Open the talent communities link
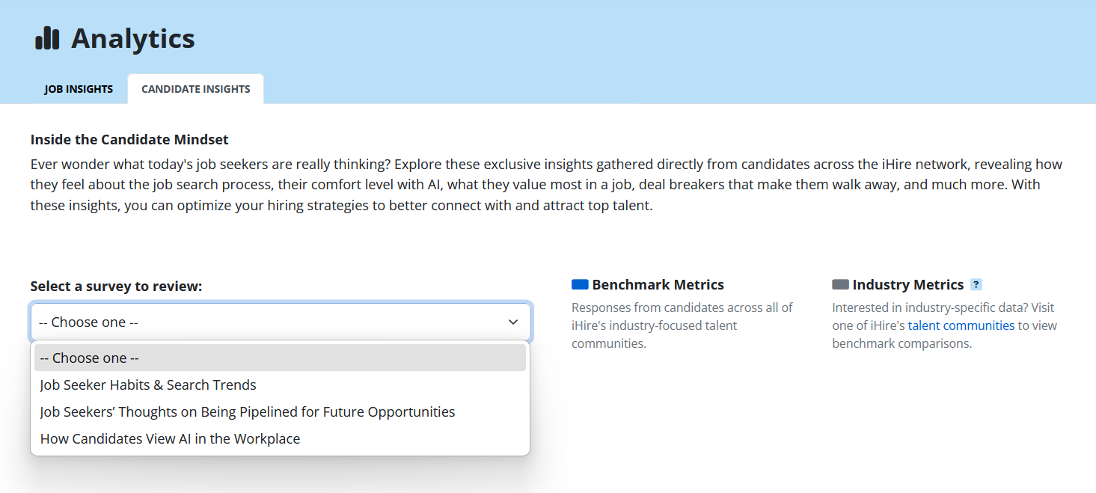 (961, 325)
